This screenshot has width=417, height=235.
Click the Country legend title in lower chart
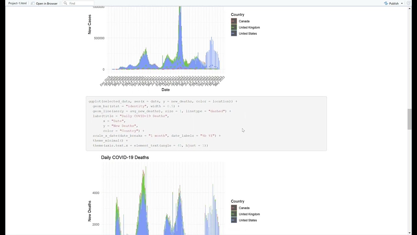[x=237, y=201]
